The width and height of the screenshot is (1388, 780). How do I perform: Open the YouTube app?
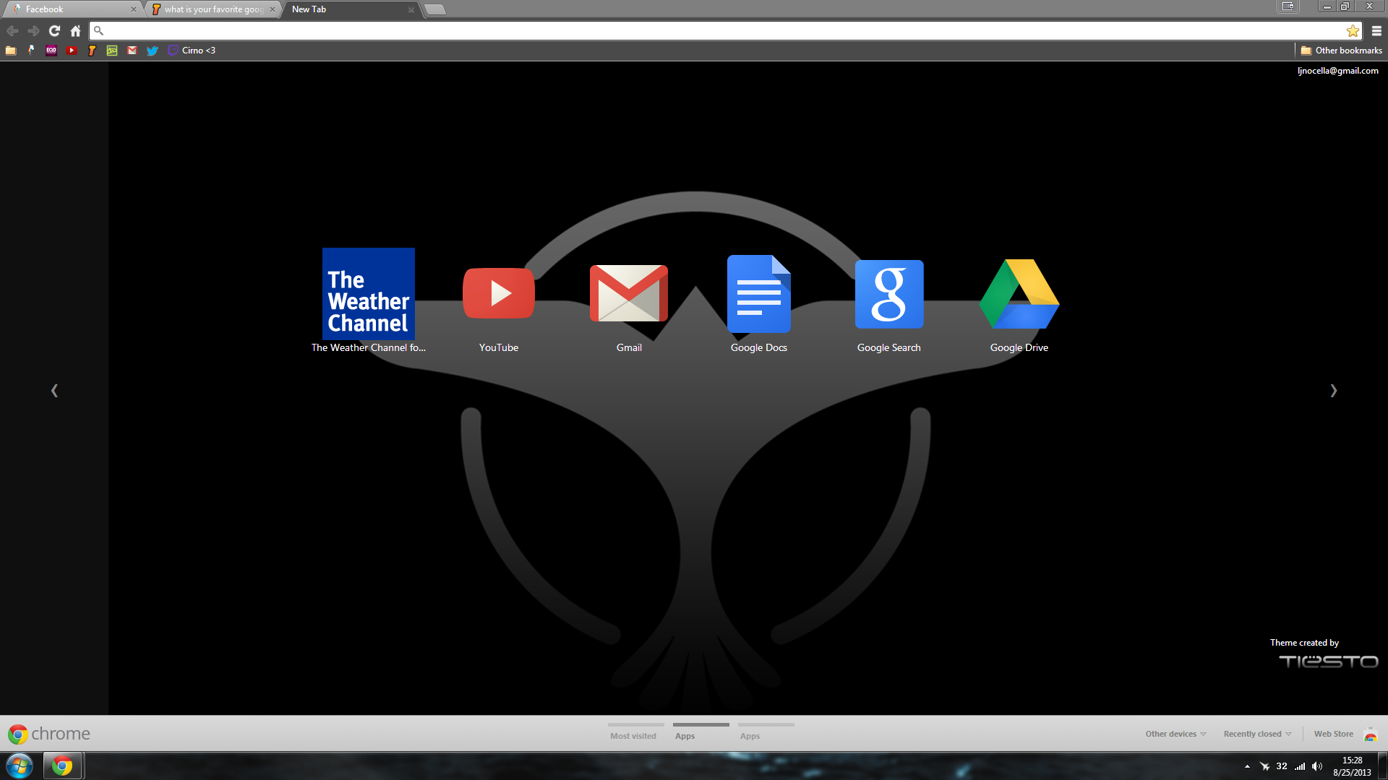(498, 294)
